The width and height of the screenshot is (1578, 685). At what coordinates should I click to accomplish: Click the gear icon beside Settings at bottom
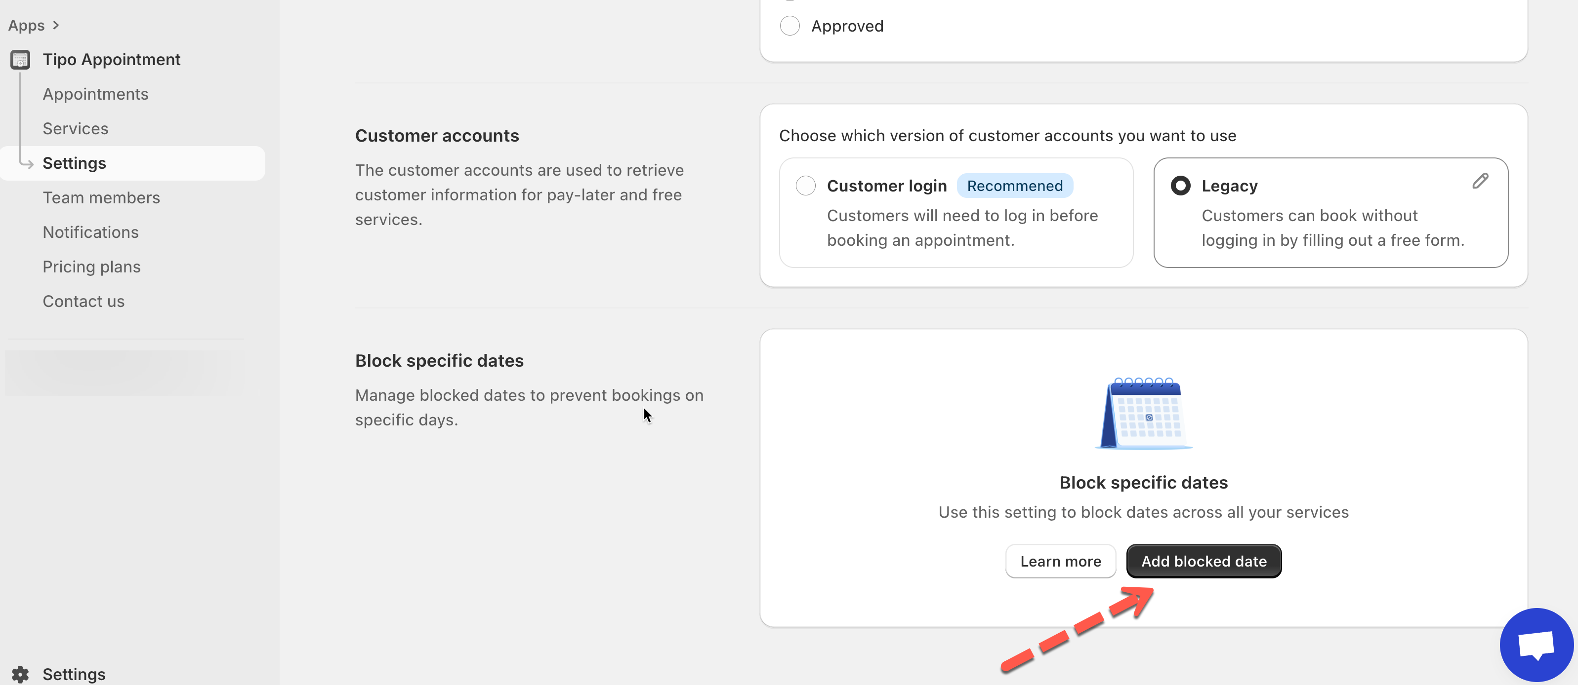tap(20, 674)
